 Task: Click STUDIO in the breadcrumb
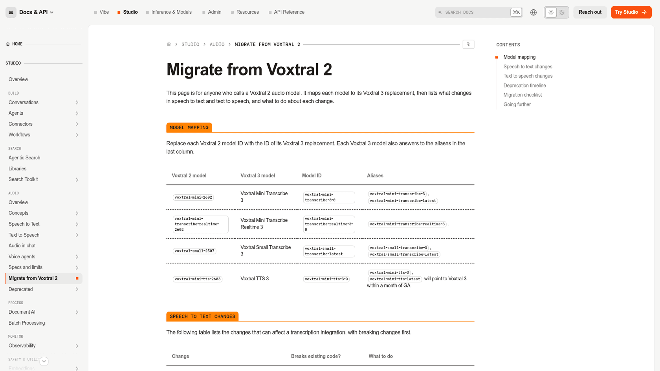tap(190, 44)
